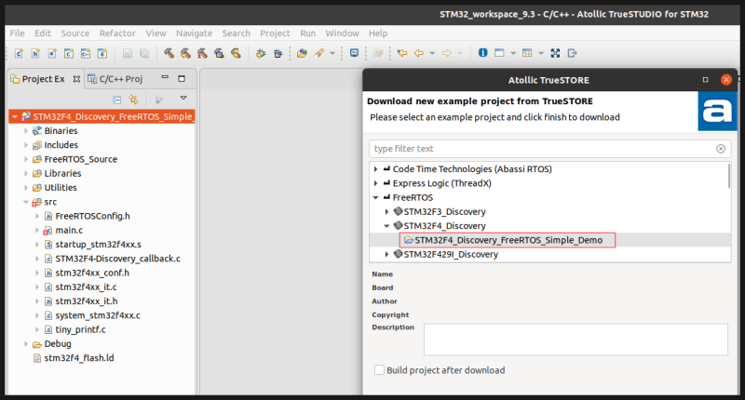Select FreeRTOS_Source folder
Image resolution: width=745 pixels, height=400 pixels.
(80, 159)
